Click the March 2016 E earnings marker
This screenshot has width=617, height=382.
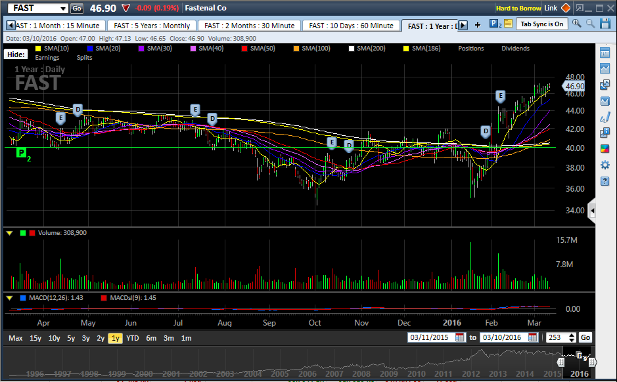click(501, 96)
